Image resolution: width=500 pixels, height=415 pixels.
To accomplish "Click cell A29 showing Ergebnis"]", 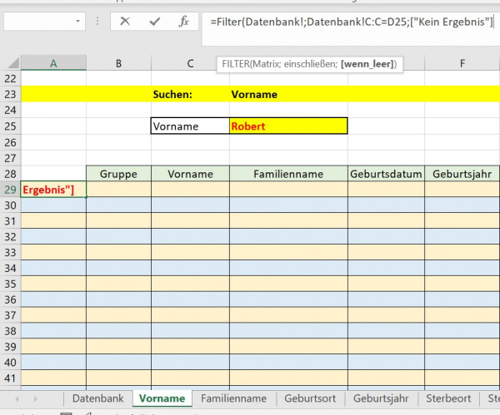I will 53,190.
